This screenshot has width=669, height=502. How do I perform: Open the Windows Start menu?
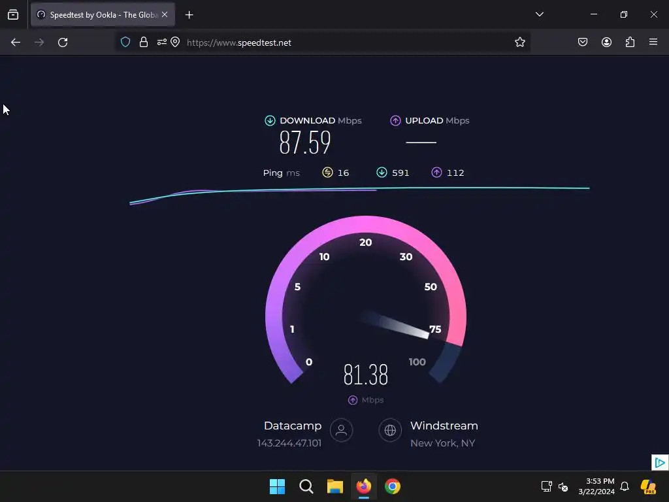pos(277,486)
